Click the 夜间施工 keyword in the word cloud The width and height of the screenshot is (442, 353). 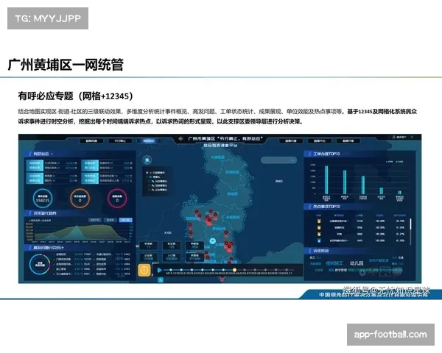334,263
